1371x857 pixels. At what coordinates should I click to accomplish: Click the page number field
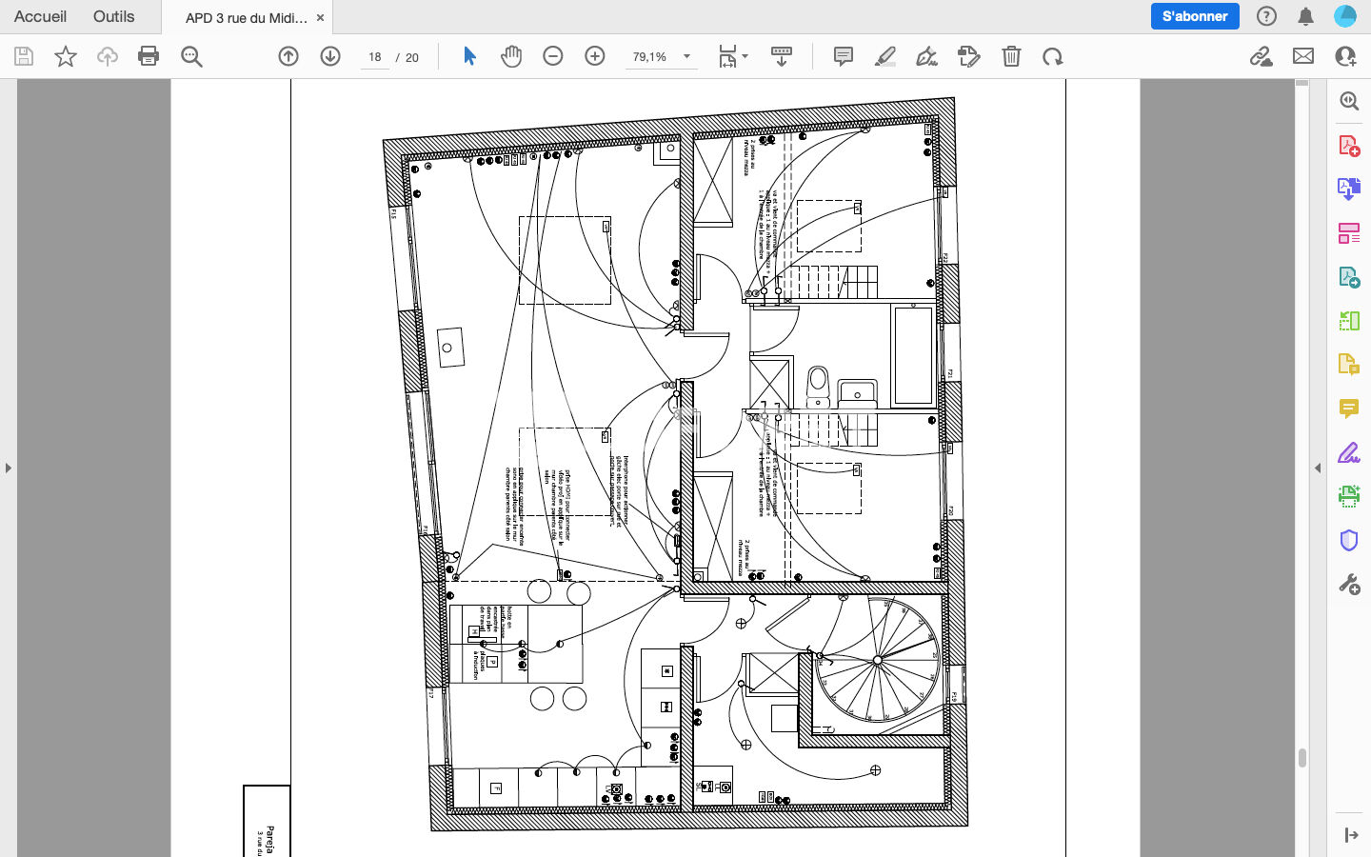(375, 57)
